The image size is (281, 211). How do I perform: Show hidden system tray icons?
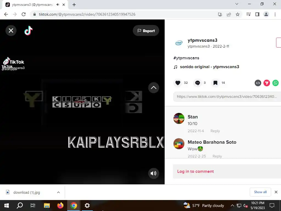click(232, 206)
